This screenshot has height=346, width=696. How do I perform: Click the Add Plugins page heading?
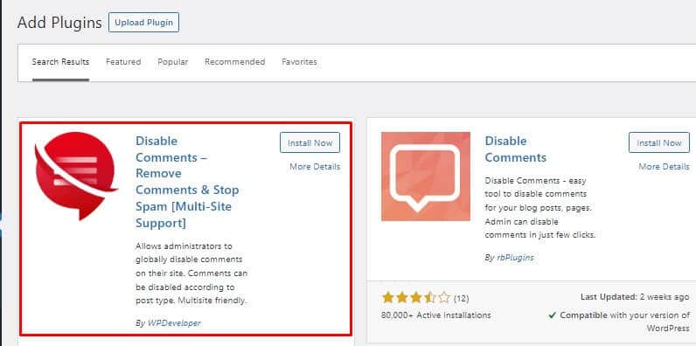click(59, 23)
